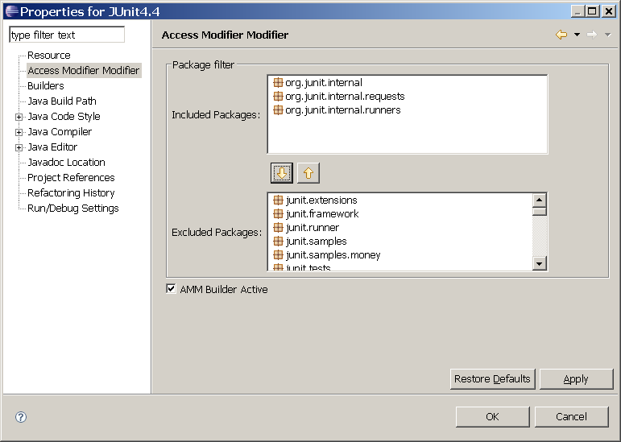Screen dimensions: 621x442
Task: Expand Java Compiler node
Action: pyautogui.click(x=19, y=132)
